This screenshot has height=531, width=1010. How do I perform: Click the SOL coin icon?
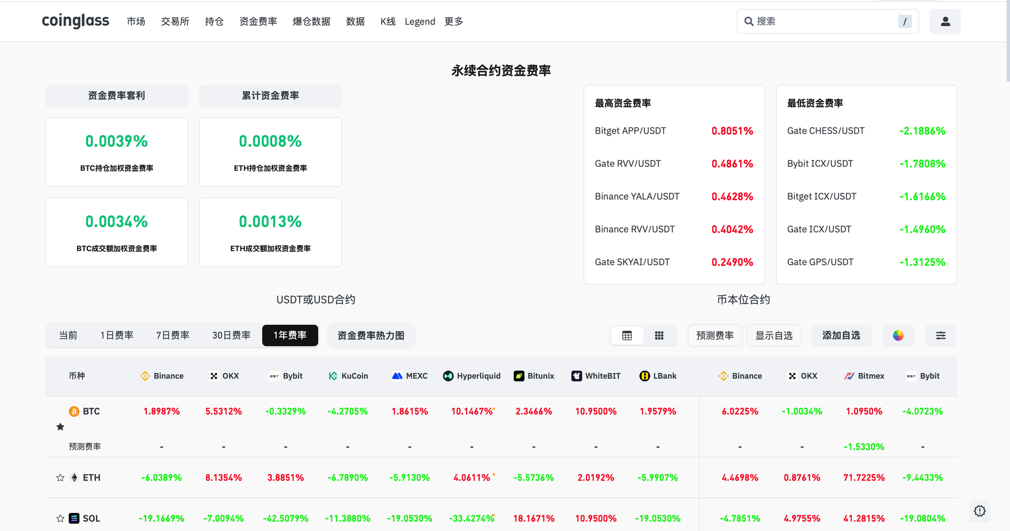coord(74,518)
